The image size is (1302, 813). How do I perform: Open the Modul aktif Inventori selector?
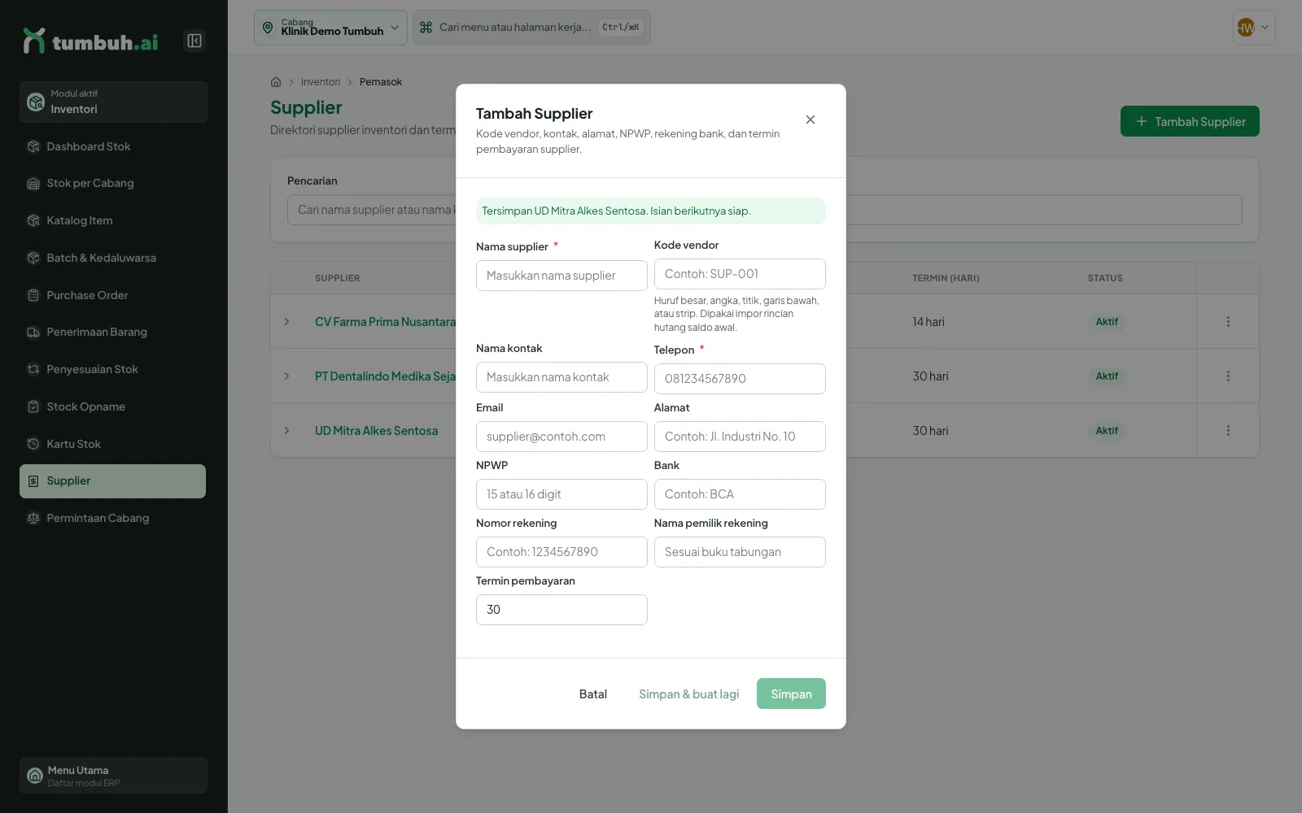(x=113, y=102)
